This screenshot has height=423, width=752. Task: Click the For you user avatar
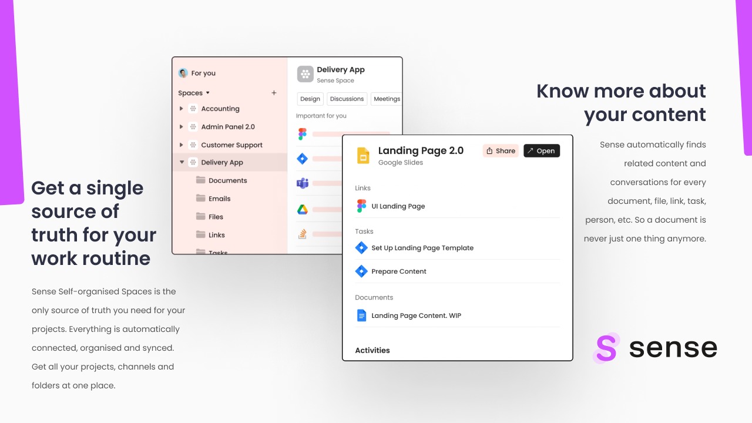pos(183,73)
